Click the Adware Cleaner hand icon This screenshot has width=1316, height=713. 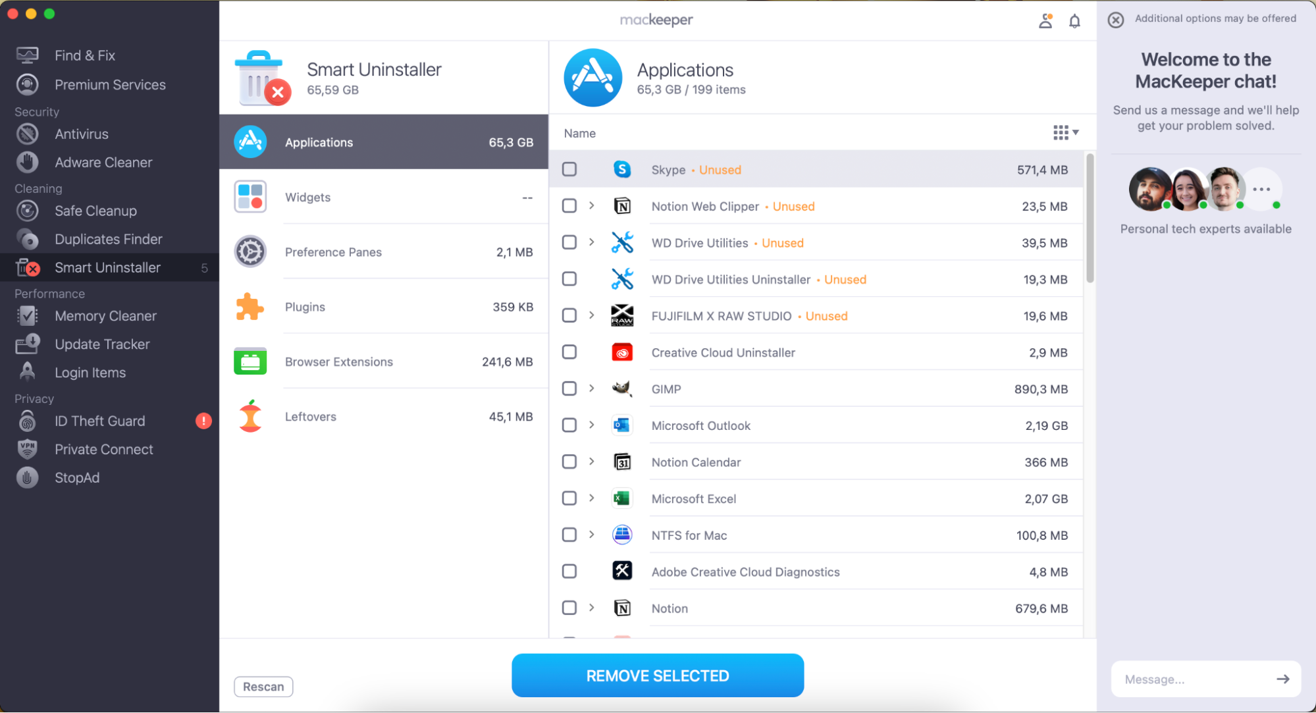tap(28, 162)
